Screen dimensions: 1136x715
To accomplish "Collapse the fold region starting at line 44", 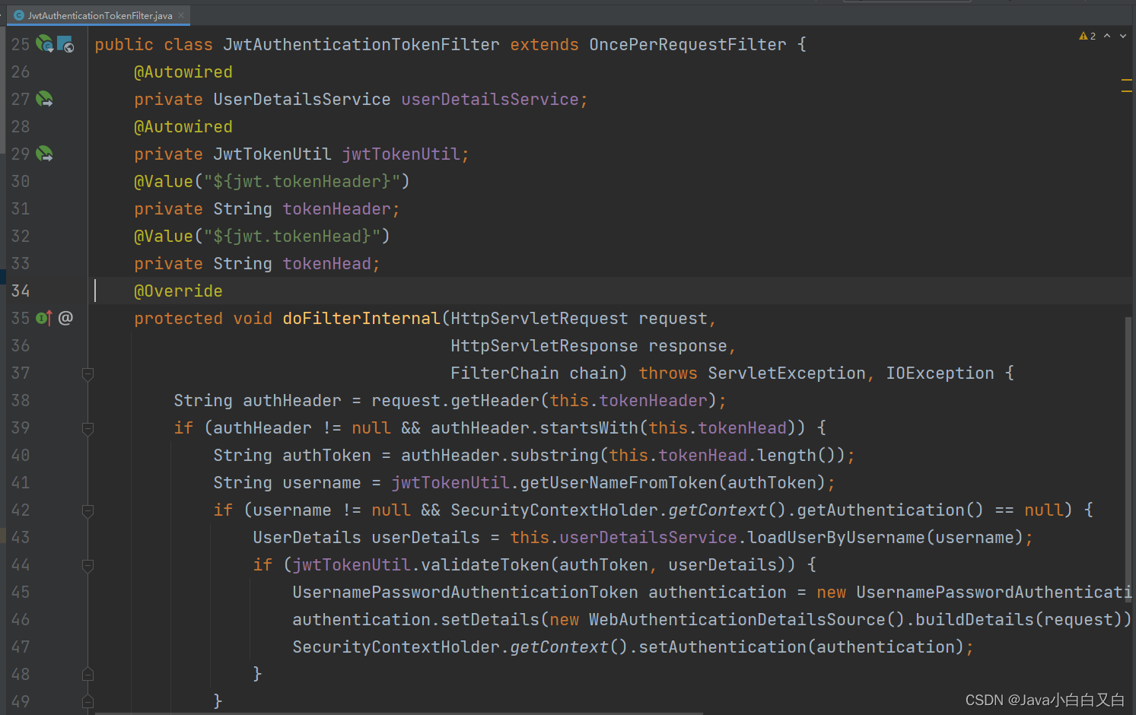I will click(88, 564).
